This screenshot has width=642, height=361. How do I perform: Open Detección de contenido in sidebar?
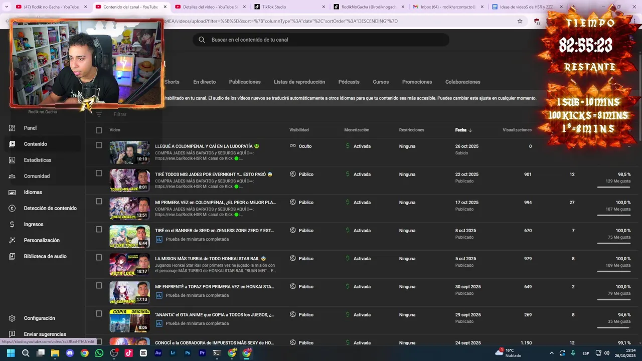50,208
